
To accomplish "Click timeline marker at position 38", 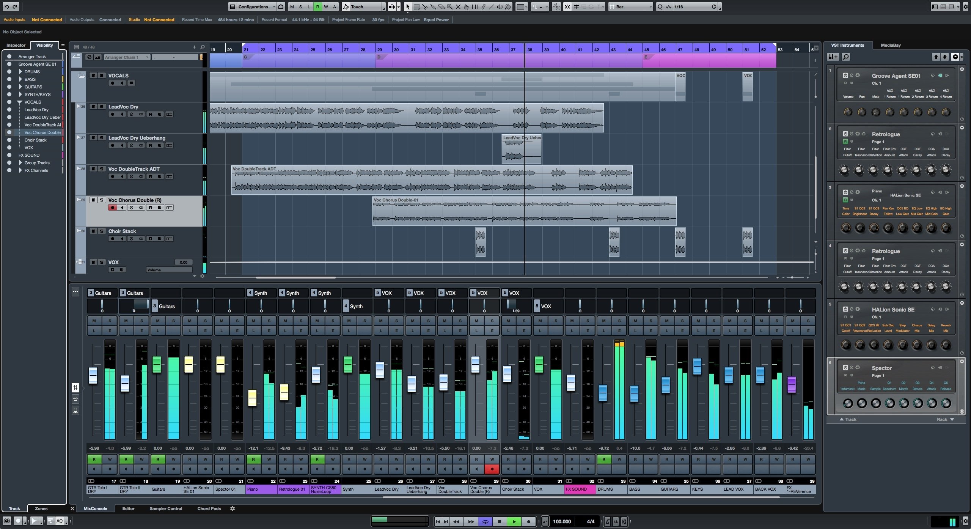I will tap(530, 49).
